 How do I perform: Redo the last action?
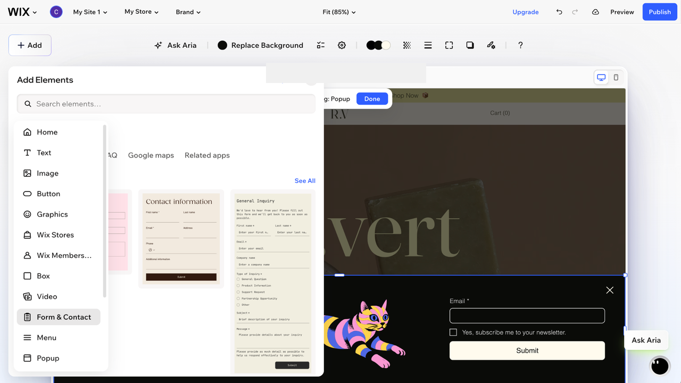pyautogui.click(x=575, y=12)
